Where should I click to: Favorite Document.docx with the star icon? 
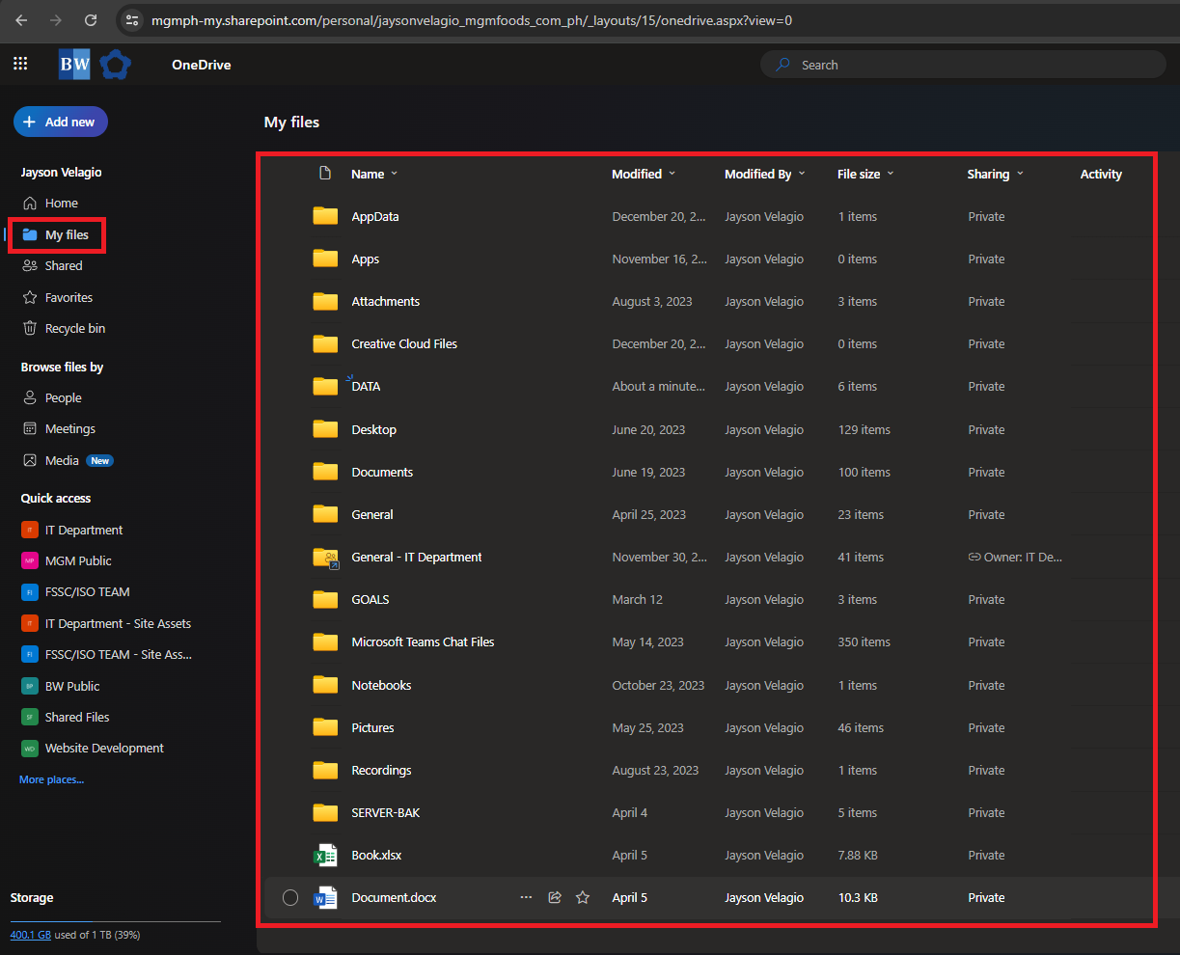pyautogui.click(x=583, y=897)
